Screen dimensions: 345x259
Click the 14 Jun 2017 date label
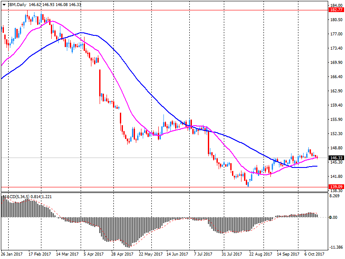[177, 254]
